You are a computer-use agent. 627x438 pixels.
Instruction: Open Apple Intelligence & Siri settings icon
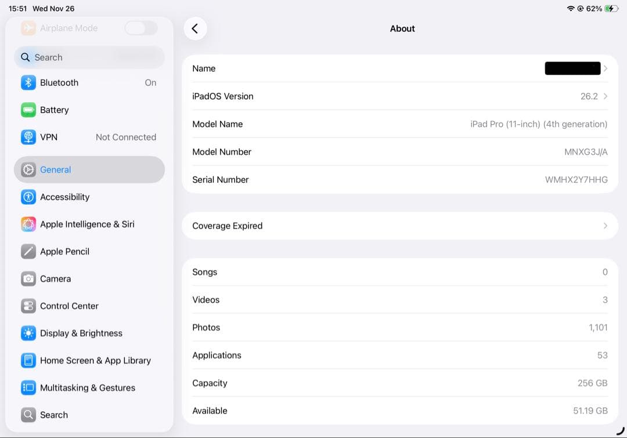tap(28, 224)
